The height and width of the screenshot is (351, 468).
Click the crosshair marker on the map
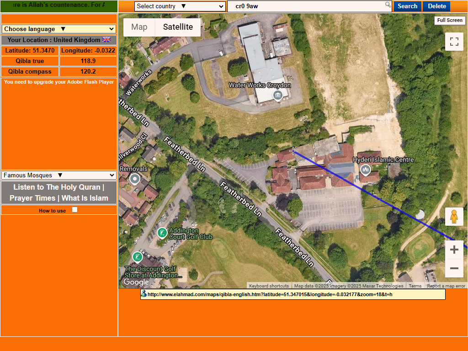coord(293,151)
